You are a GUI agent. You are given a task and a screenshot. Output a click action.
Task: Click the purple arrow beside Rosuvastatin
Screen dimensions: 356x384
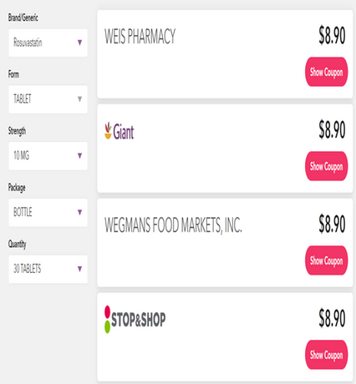point(79,43)
